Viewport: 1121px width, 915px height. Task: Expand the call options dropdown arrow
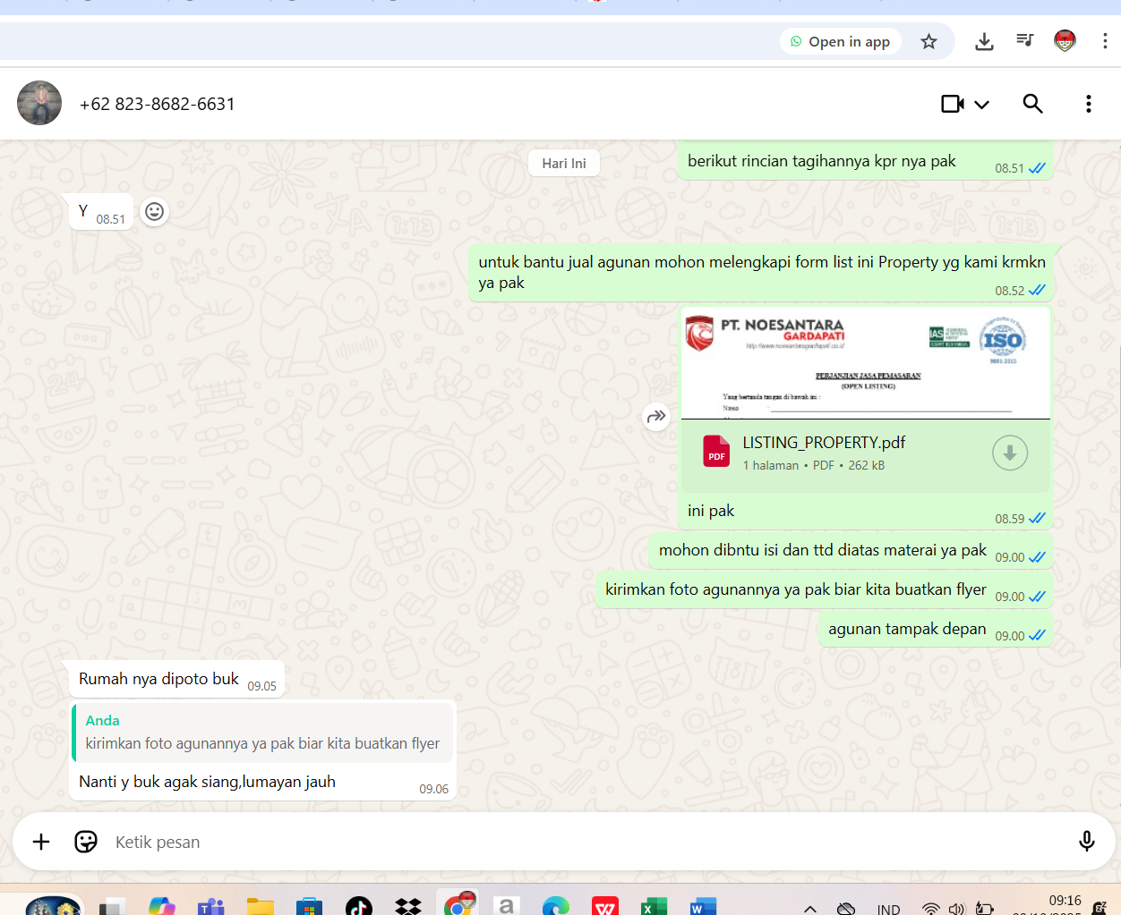pos(982,105)
